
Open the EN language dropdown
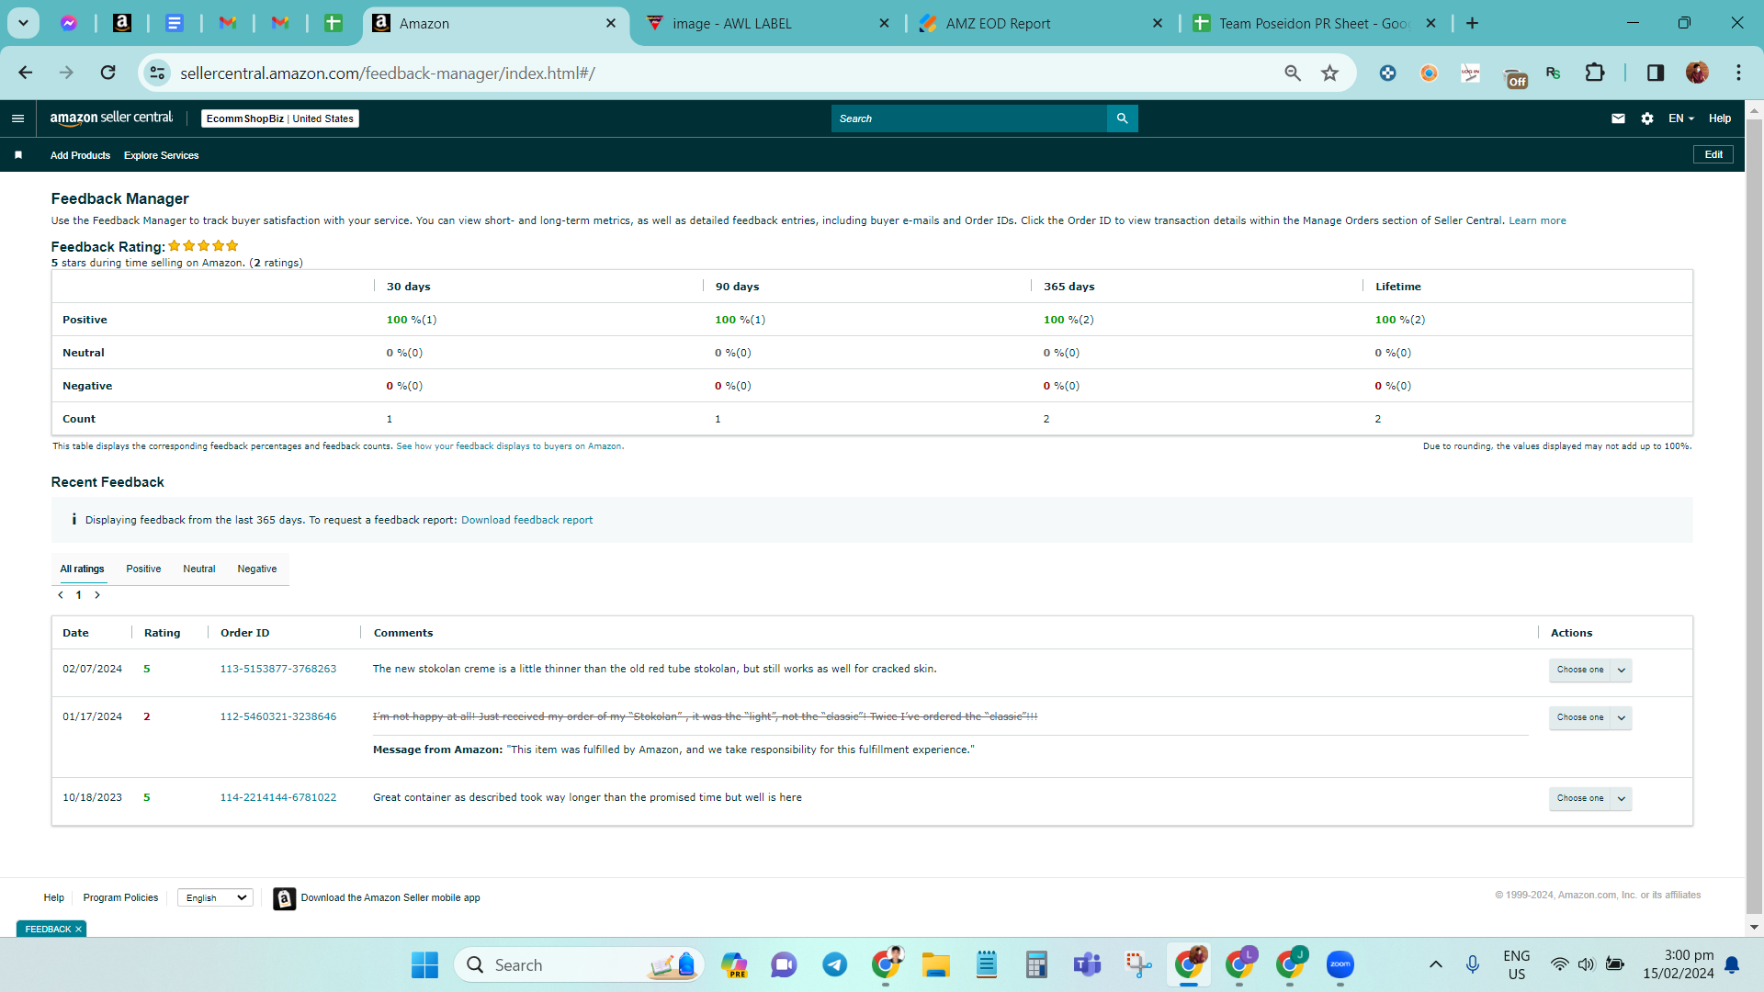pyautogui.click(x=1680, y=118)
